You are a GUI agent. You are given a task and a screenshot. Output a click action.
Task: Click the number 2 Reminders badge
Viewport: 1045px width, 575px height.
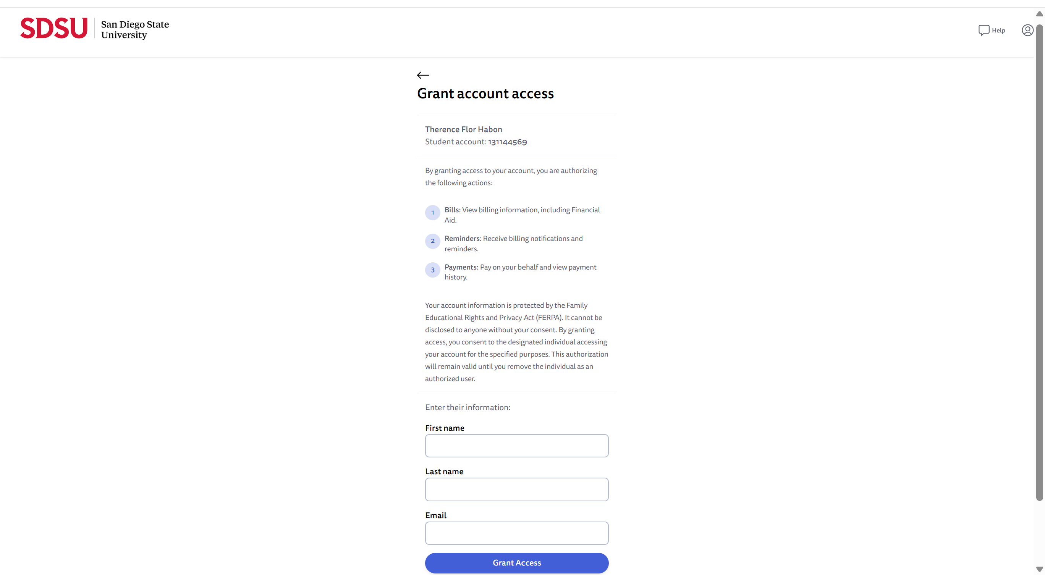point(432,241)
